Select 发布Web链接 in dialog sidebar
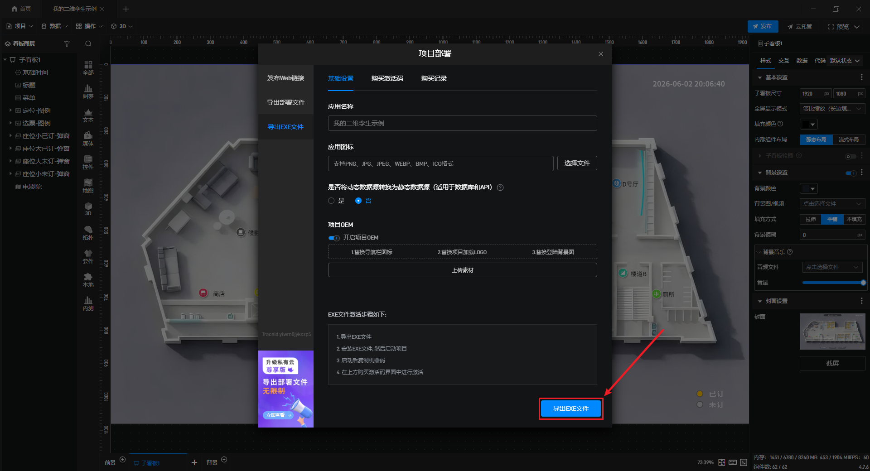The width and height of the screenshot is (870, 471). pyautogui.click(x=285, y=78)
